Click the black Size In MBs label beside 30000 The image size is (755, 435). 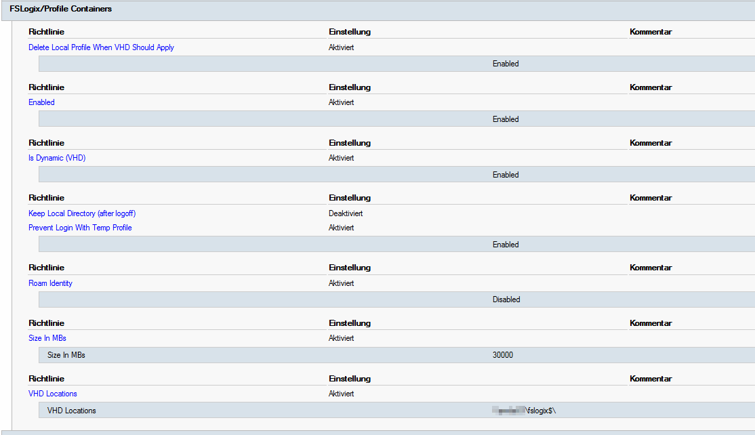66,354
